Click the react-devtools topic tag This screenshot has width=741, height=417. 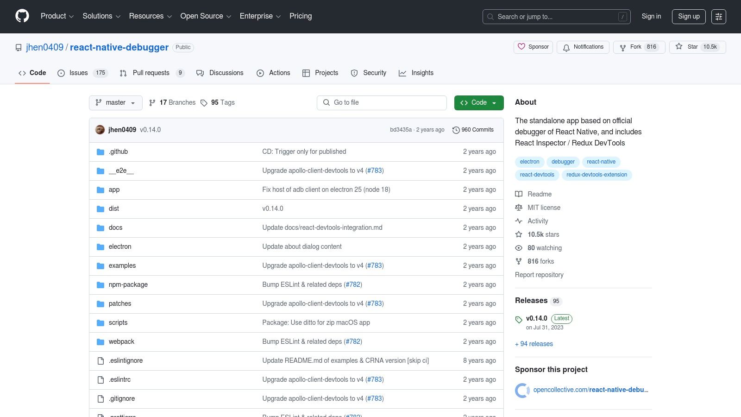click(x=537, y=175)
